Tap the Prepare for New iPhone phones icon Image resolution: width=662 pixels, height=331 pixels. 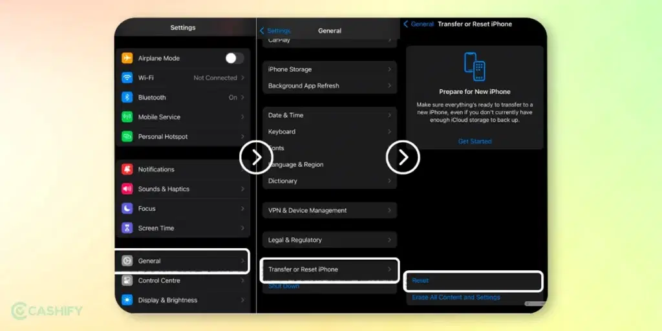click(475, 67)
